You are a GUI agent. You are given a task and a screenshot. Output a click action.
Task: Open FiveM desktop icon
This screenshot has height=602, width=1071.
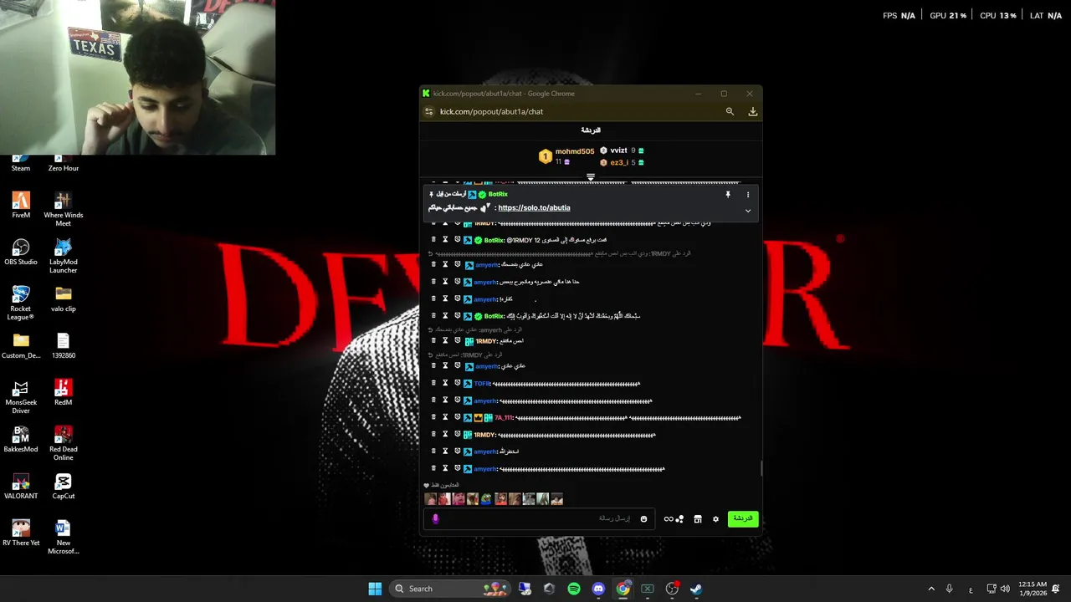tap(21, 205)
